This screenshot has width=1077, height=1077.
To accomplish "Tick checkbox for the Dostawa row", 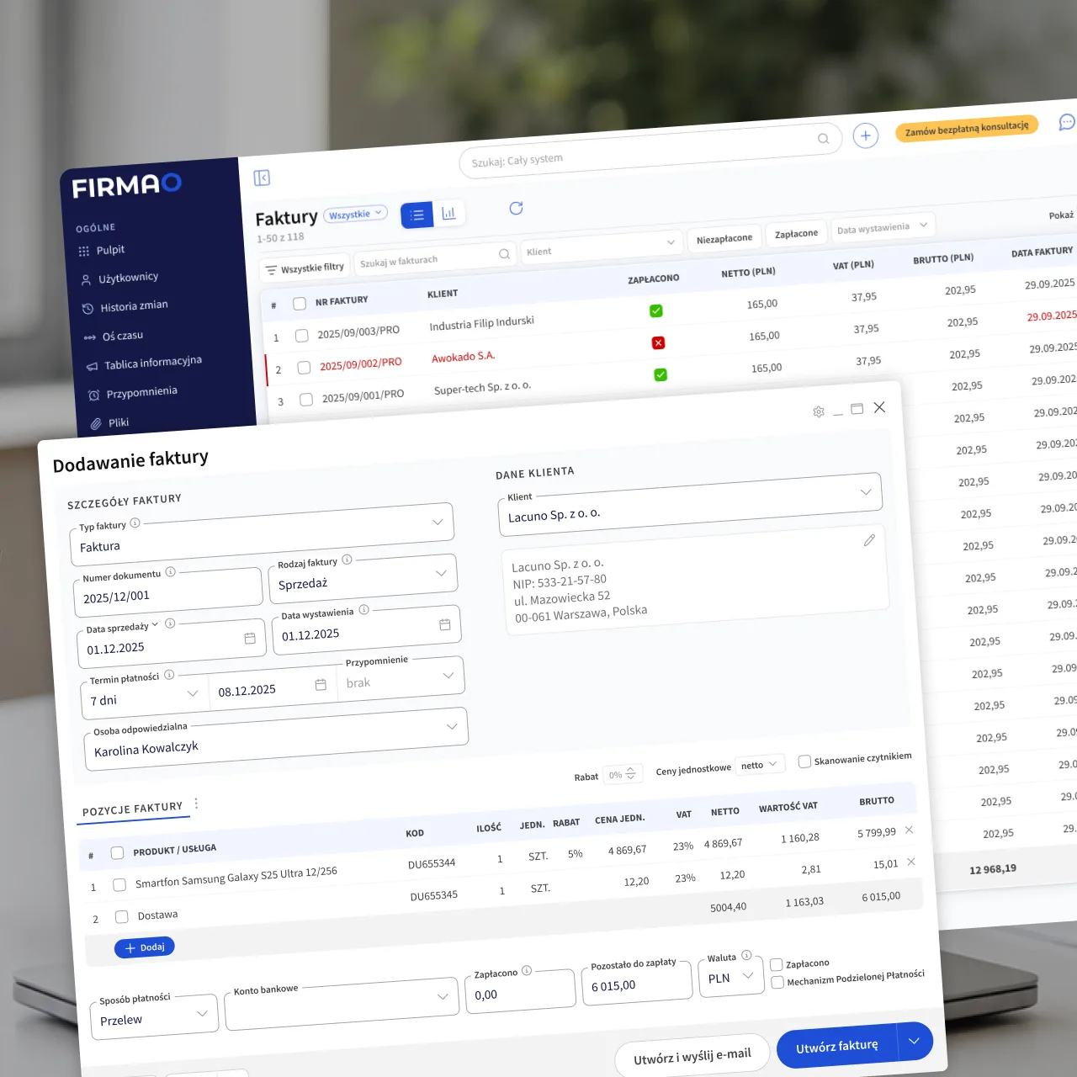I will tap(121, 917).
